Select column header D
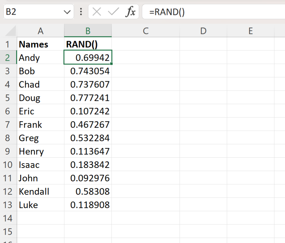This screenshot has height=243, width=285. (203, 31)
